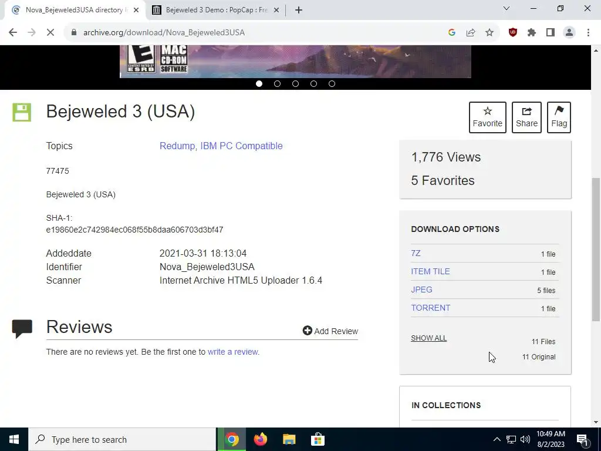Click the taskbar search box

(122, 439)
